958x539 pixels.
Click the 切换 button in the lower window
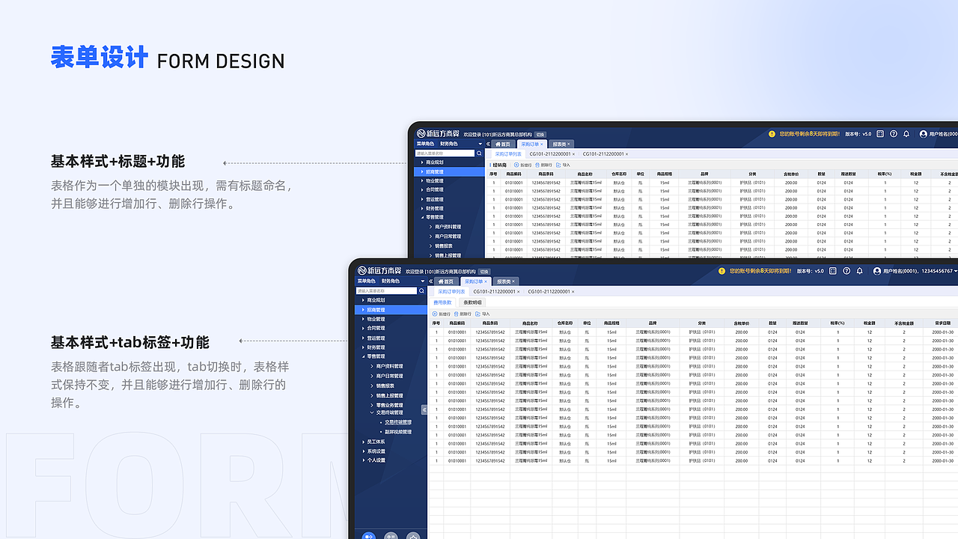(484, 272)
